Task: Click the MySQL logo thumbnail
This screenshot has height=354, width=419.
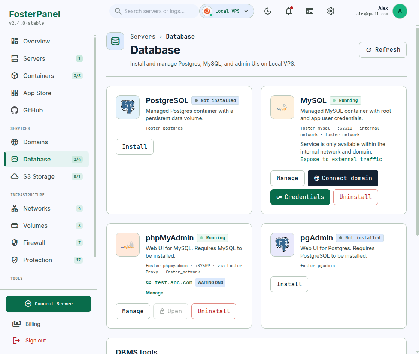Action: tap(282, 107)
